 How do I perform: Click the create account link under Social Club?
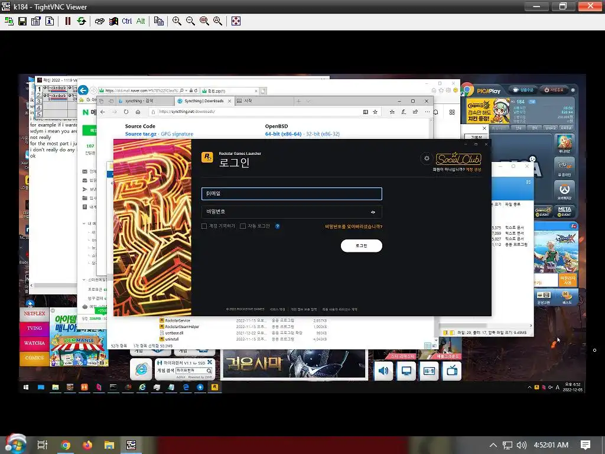(x=473, y=170)
